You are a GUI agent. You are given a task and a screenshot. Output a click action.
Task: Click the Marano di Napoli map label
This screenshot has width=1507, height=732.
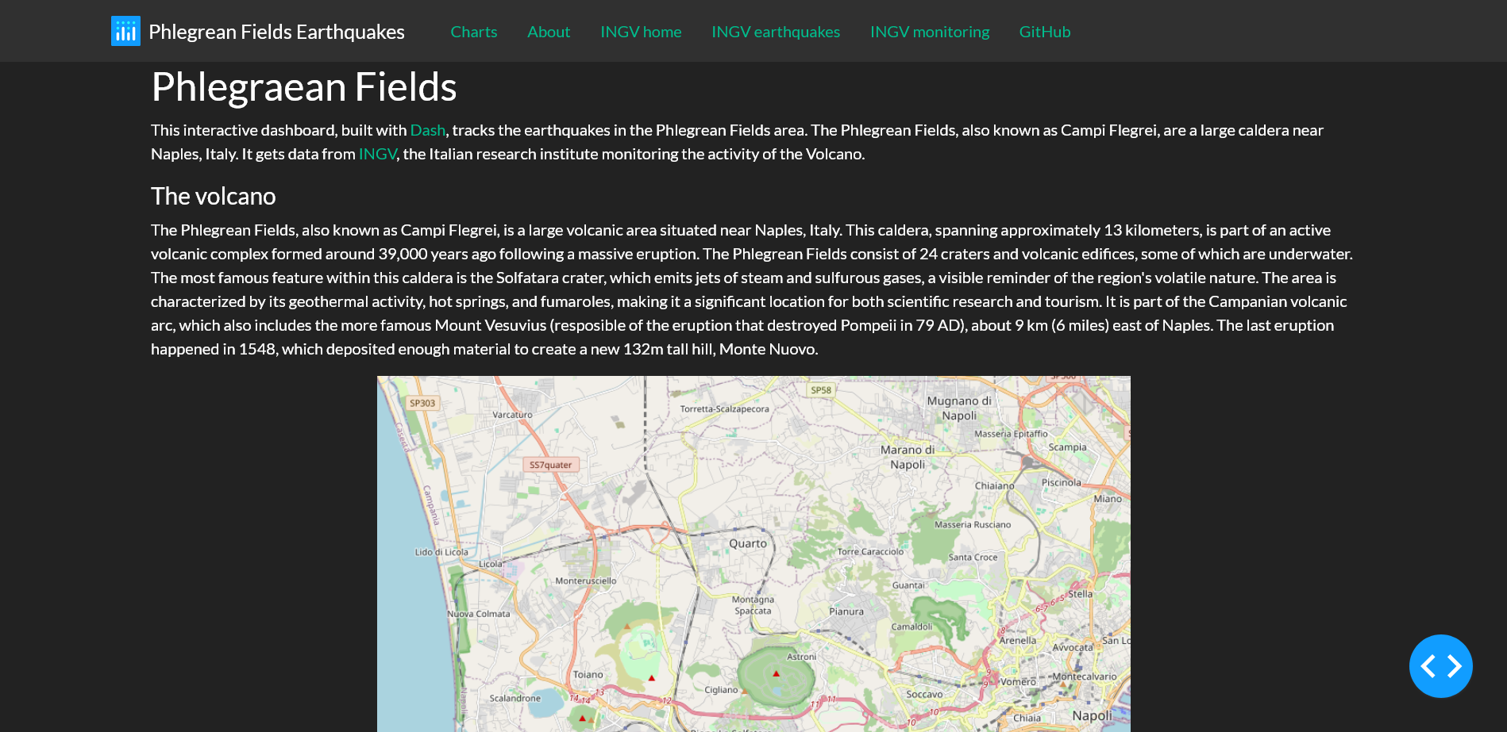tap(908, 457)
